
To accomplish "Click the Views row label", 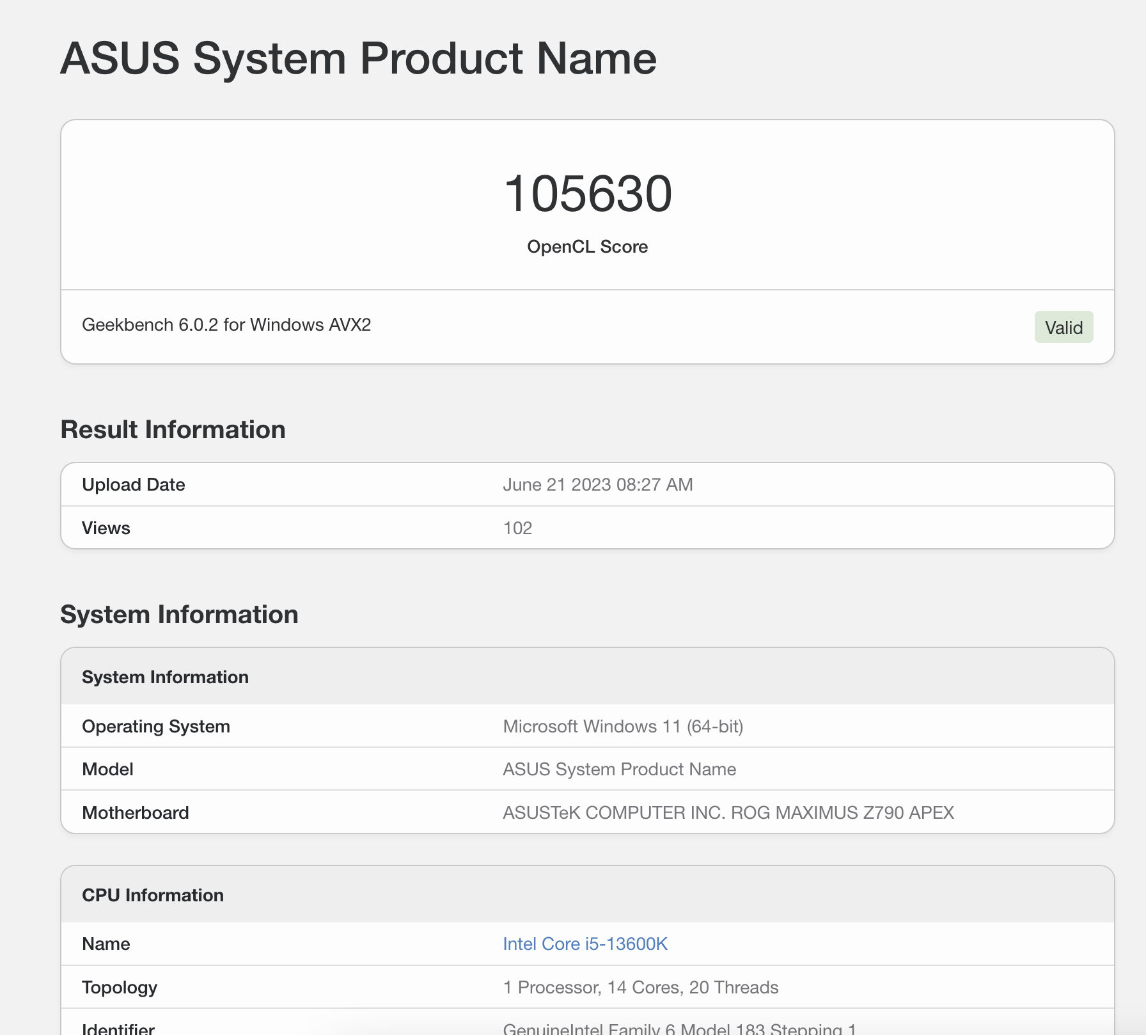I will pyautogui.click(x=106, y=528).
